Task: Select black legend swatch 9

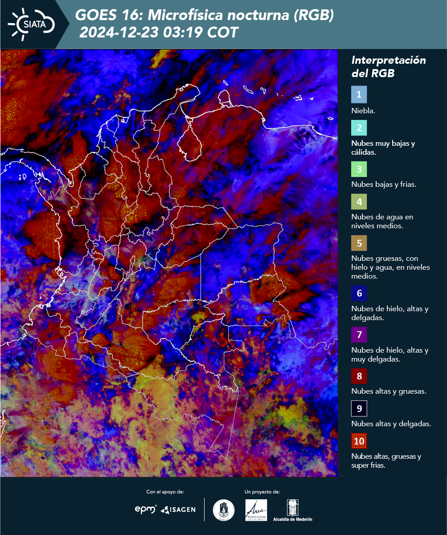Action: click(x=359, y=409)
